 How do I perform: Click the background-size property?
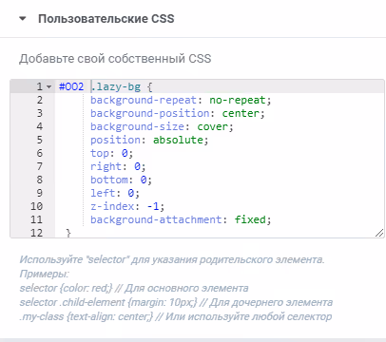137,126
